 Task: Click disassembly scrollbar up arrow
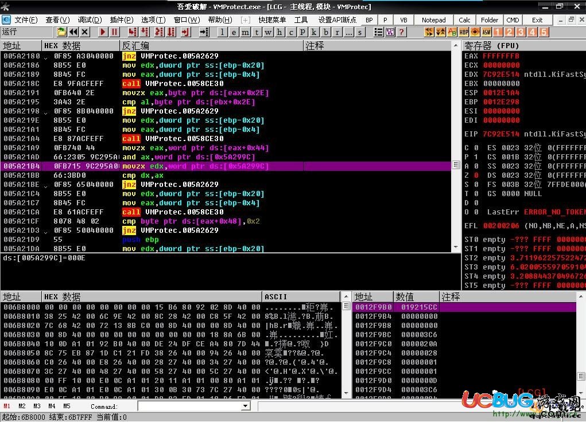point(456,45)
